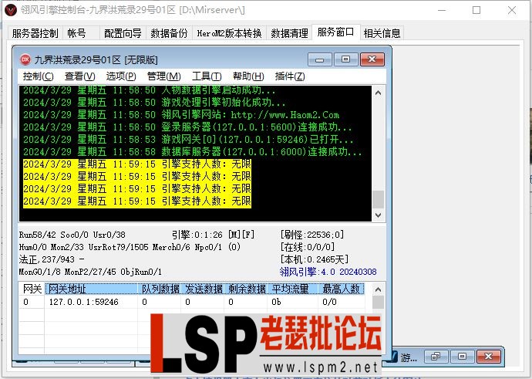
Task: Open the 工具(T) menu
Action: pyautogui.click(x=207, y=76)
